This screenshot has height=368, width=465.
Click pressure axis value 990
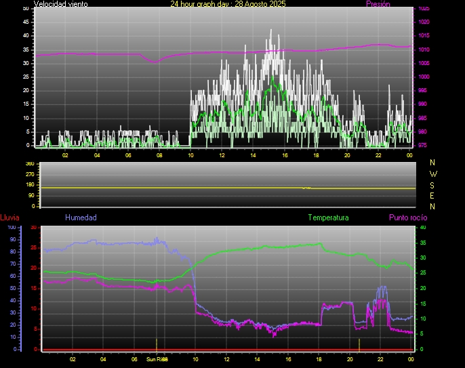(x=422, y=104)
